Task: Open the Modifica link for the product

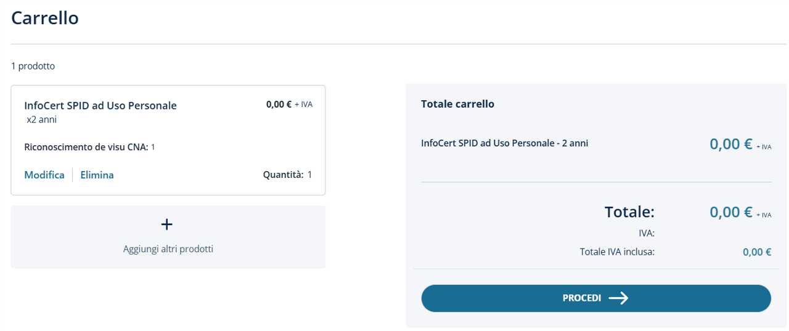Action: [x=44, y=175]
